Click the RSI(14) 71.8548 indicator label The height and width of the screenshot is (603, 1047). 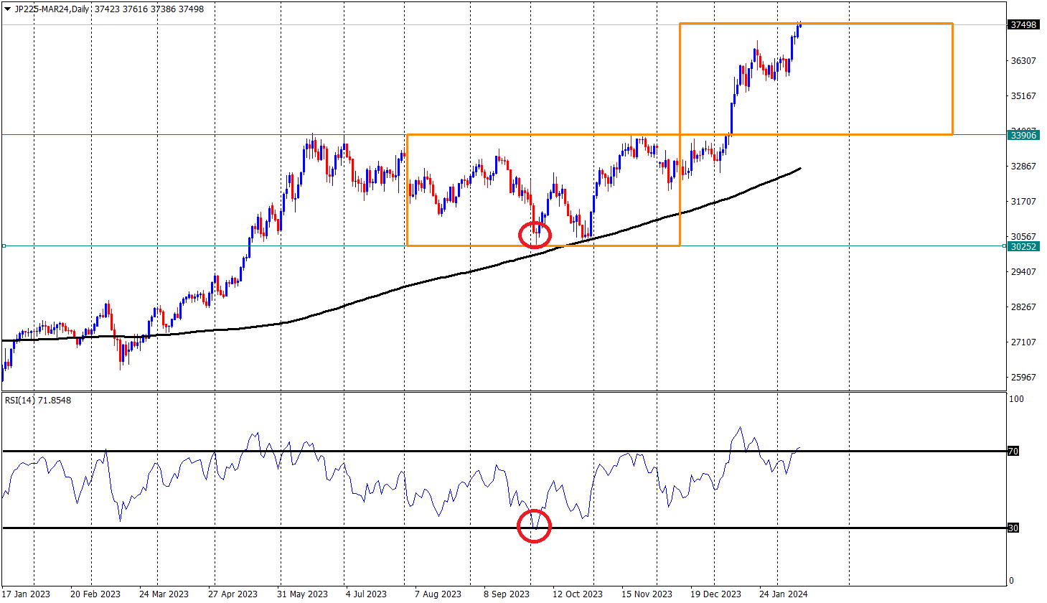[x=38, y=400]
